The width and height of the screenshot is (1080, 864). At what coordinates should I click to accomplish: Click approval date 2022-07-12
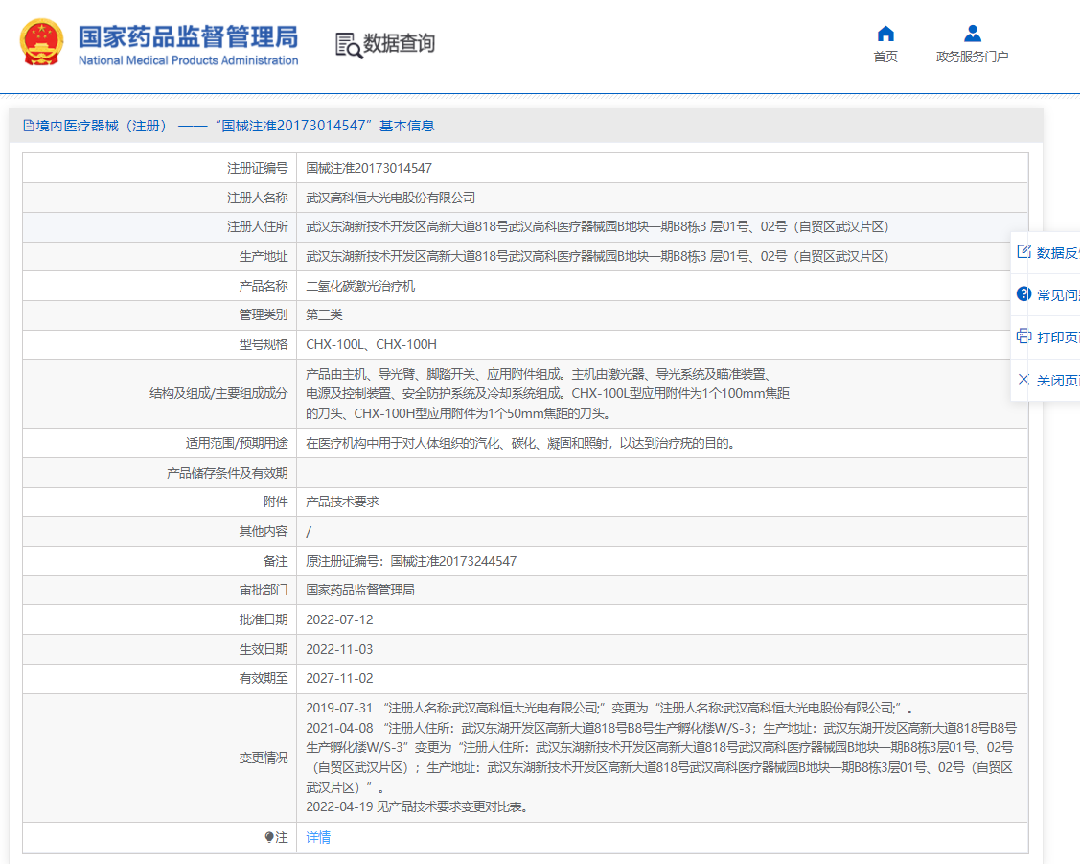tap(339, 619)
